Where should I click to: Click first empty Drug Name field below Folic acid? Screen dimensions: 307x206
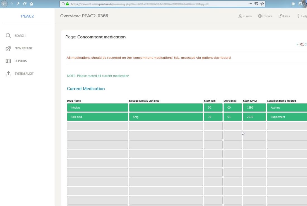pos(97,126)
